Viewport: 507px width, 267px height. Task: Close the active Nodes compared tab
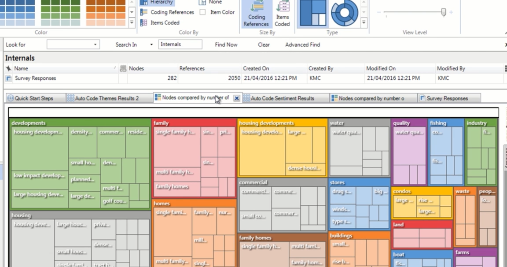point(237,98)
